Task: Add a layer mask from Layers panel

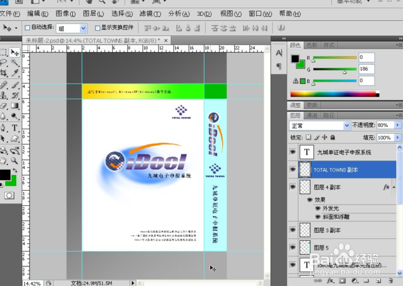Action: pyautogui.click(x=342, y=280)
